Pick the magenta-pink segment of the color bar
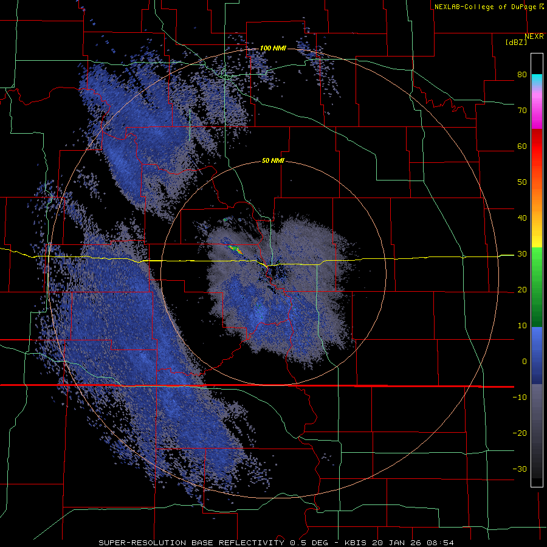 point(537,110)
